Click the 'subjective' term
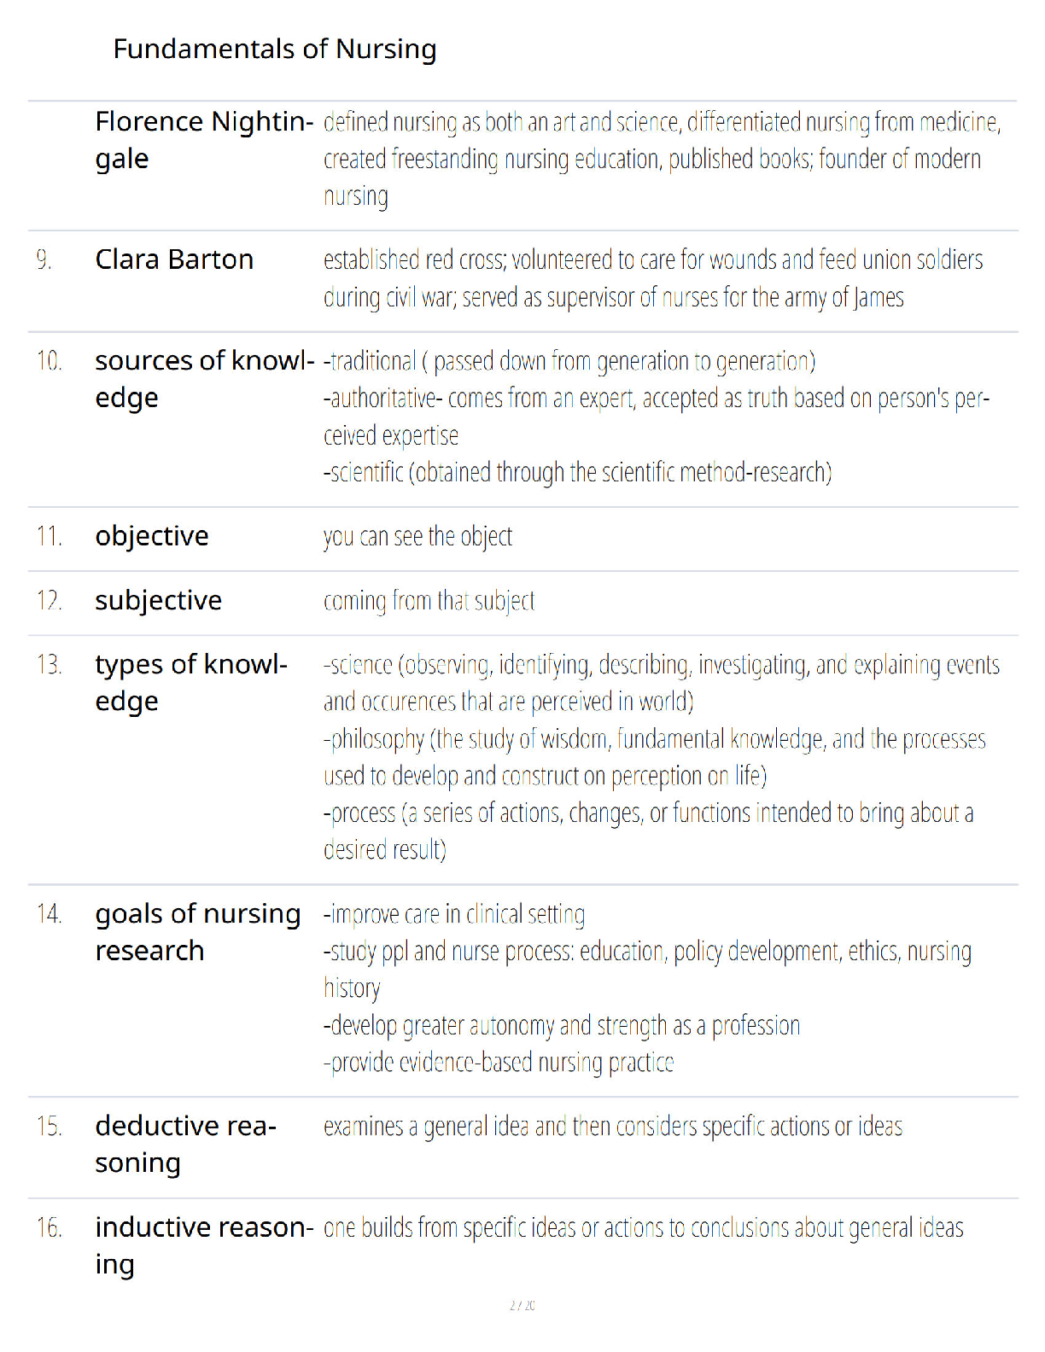 point(158,601)
